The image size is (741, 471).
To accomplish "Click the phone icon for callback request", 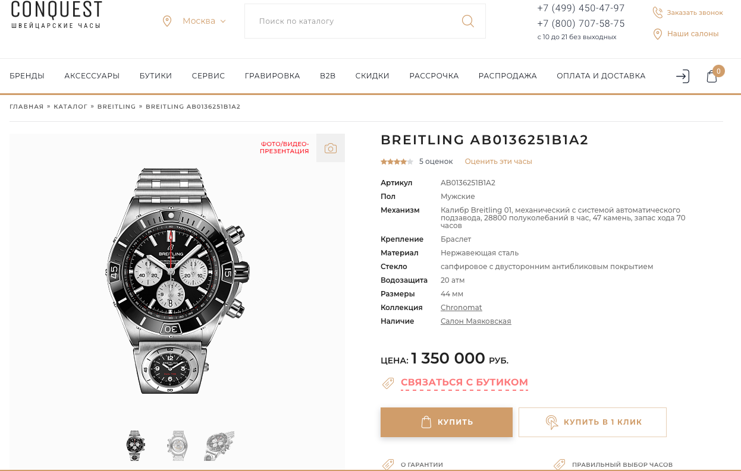I will (x=657, y=12).
